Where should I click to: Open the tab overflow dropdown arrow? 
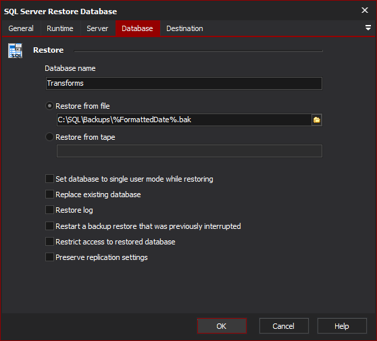[x=368, y=28]
